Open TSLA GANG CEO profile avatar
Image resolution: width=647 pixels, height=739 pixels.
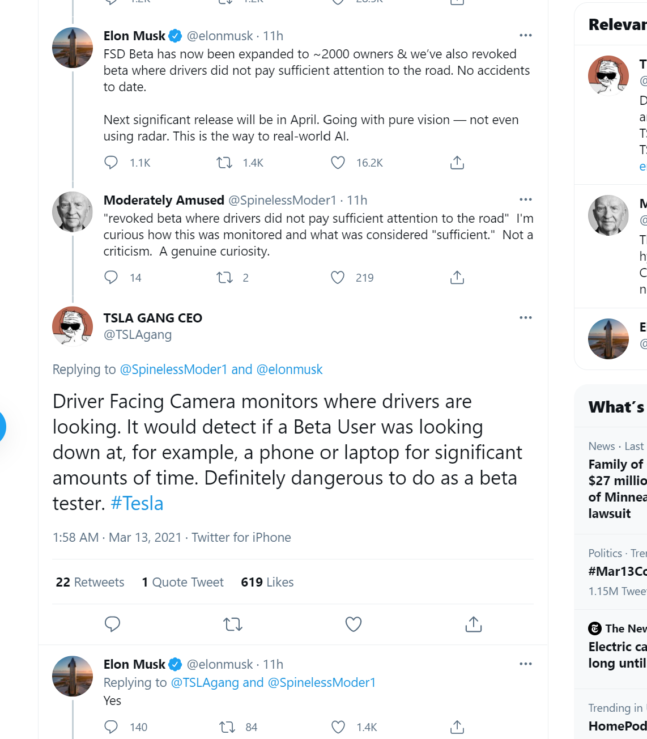73,326
